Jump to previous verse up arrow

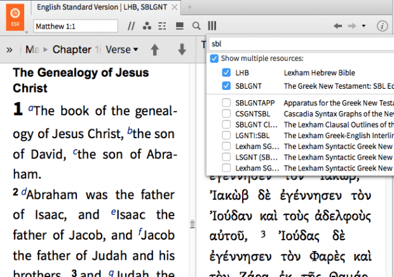[x=155, y=49]
